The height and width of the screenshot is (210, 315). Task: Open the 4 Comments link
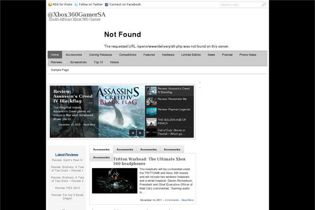(172, 200)
